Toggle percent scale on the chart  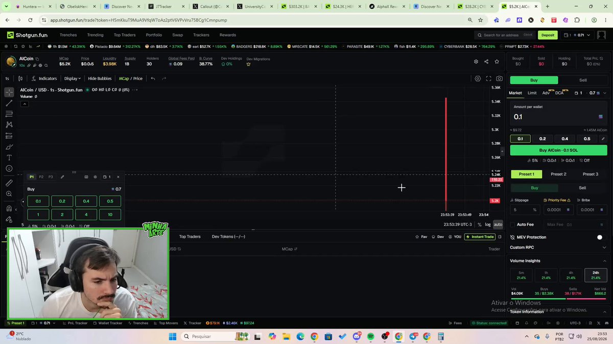(479, 225)
